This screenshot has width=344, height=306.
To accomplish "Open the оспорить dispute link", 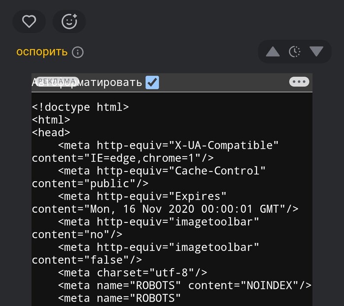I will pos(42,52).
